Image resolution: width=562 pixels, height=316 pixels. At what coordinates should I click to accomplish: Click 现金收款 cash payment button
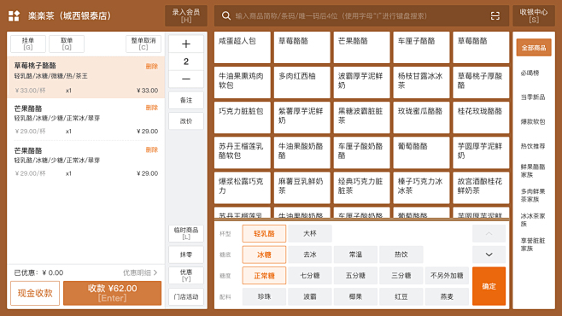[x=35, y=293]
